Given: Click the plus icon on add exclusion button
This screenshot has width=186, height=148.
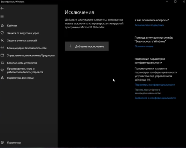Looking at the screenshot, I should pyautogui.click(x=70, y=46).
